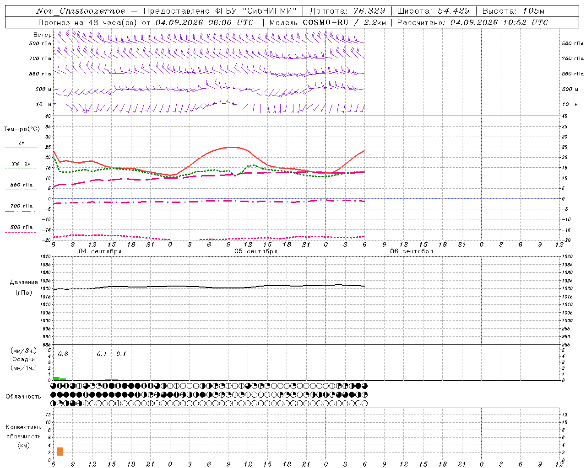Click the Облачность cloud cover label

point(23,397)
